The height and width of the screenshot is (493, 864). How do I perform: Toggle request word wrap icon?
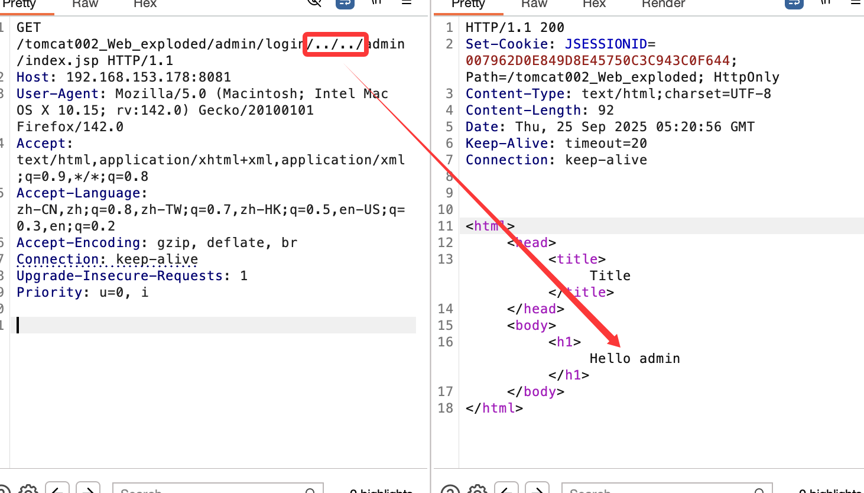(x=345, y=3)
